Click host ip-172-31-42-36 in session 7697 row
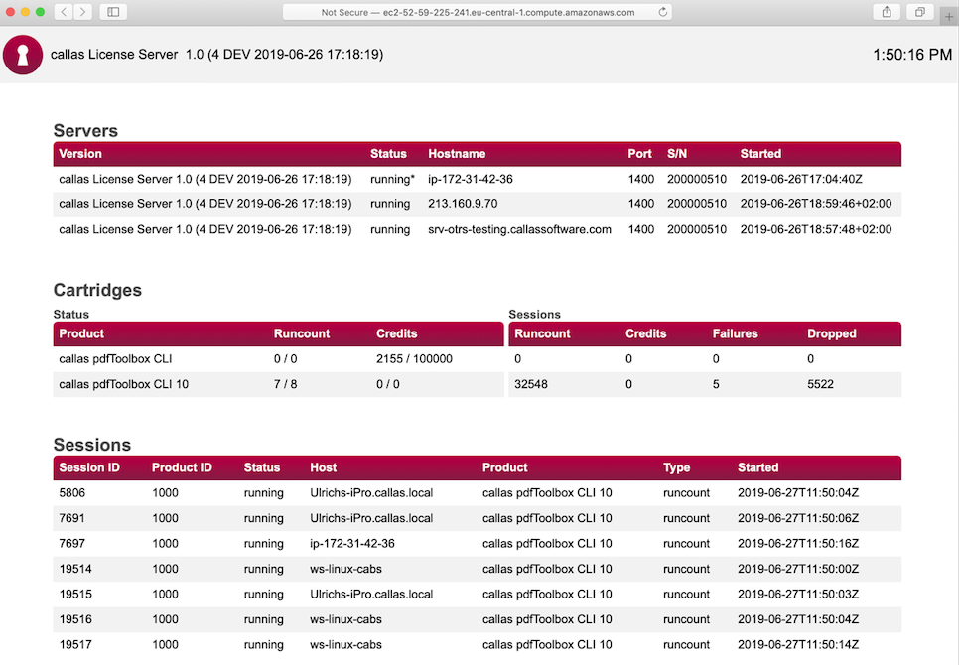Image resolution: width=959 pixels, height=665 pixels. [352, 543]
